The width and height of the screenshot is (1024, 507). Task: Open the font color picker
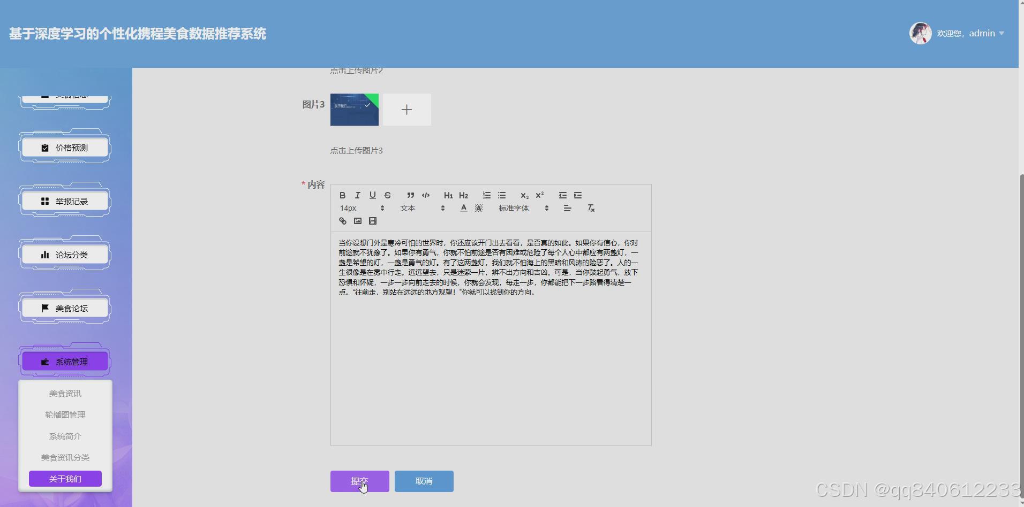pos(463,208)
